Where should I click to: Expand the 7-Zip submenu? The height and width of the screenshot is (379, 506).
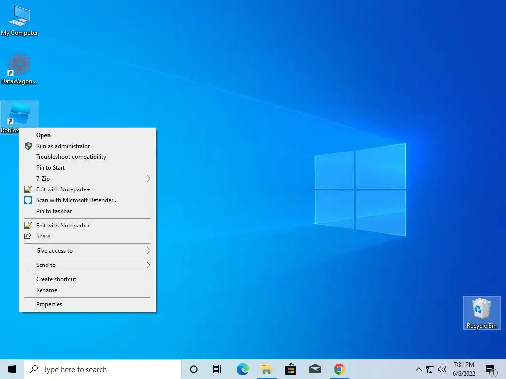87,179
